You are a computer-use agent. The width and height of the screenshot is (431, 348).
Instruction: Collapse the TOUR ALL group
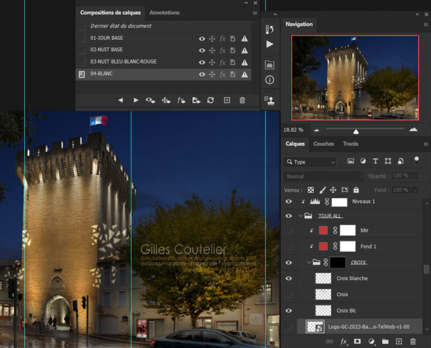[301, 216]
